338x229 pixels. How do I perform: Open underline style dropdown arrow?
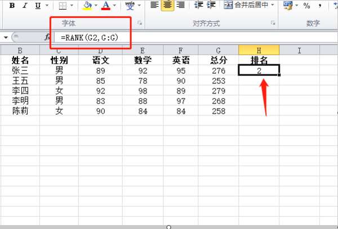(x=47, y=6)
